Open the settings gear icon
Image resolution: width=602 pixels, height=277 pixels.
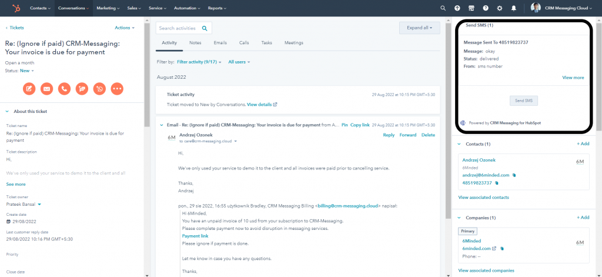[500, 8]
